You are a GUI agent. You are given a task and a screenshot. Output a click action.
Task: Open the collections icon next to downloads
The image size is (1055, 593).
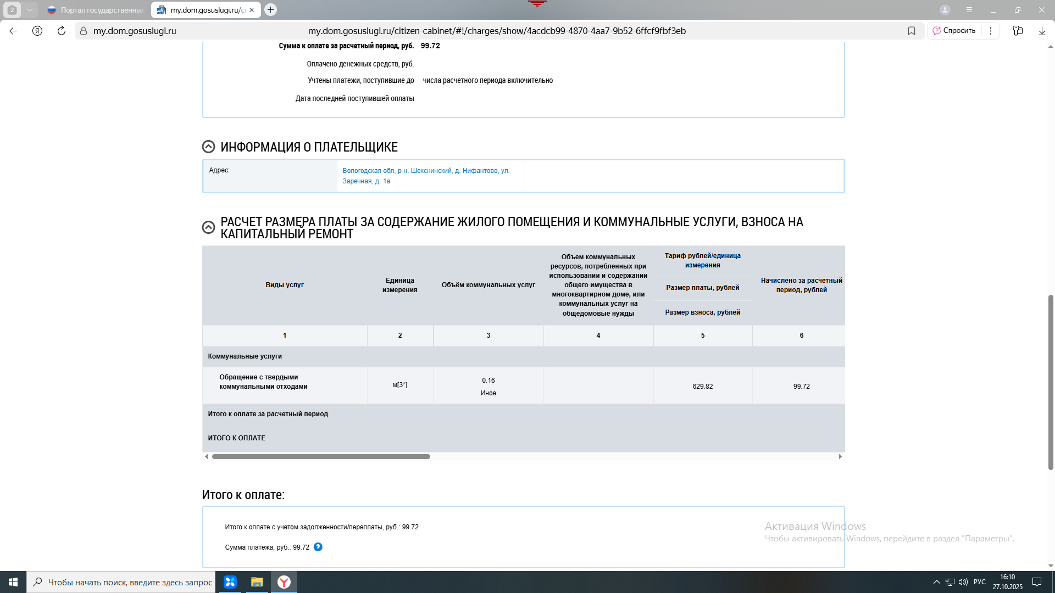coord(1018,31)
